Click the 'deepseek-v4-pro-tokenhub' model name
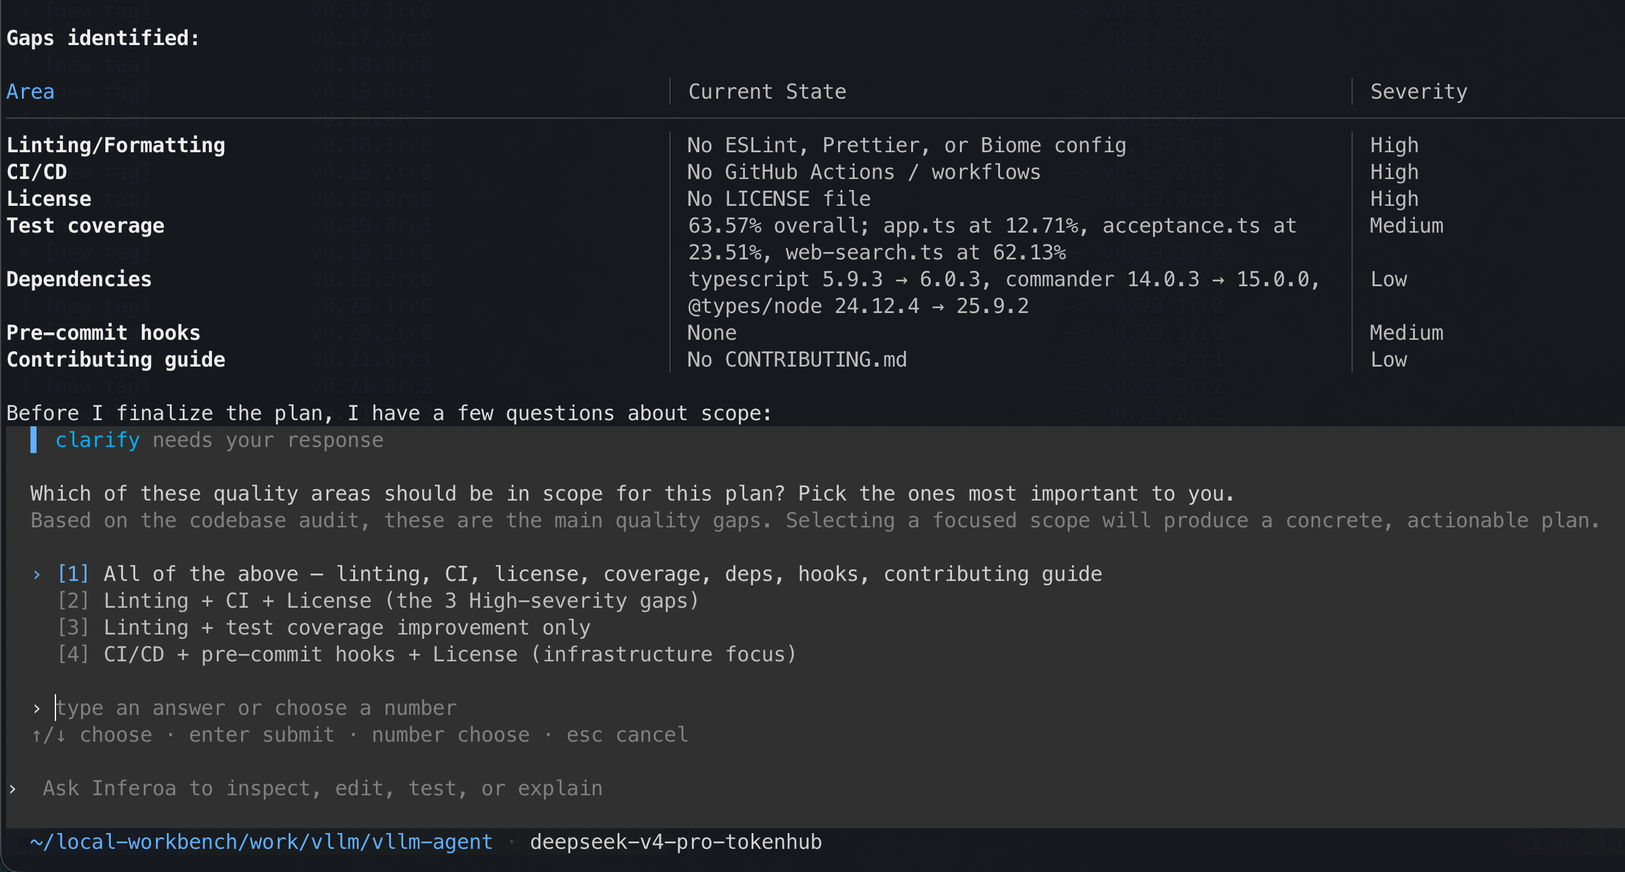 [x=675, y=842]
